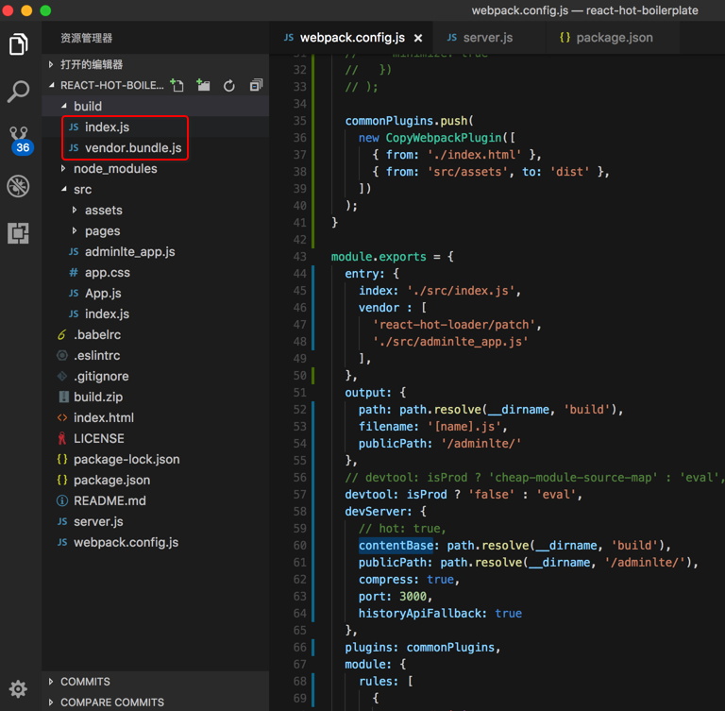Image resolution: width=725 pixels, height=711 pixels.
Task: Create a new folder in explorer
Action: point(203,85)
